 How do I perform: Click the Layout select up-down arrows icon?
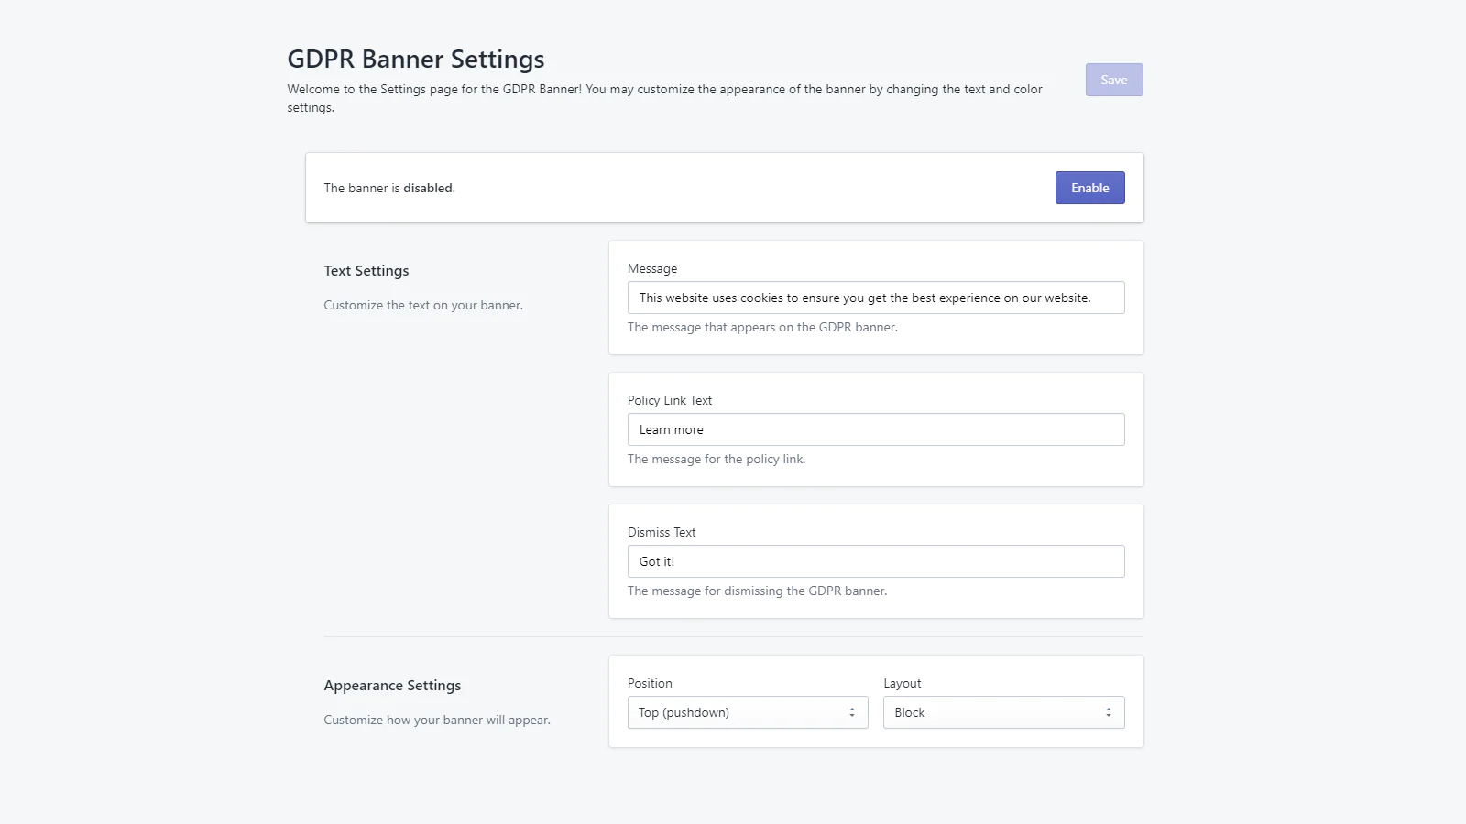coord(1108,712)
